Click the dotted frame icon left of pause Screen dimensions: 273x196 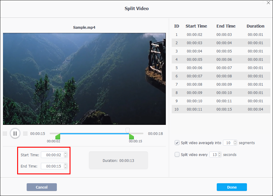point(5,133)
